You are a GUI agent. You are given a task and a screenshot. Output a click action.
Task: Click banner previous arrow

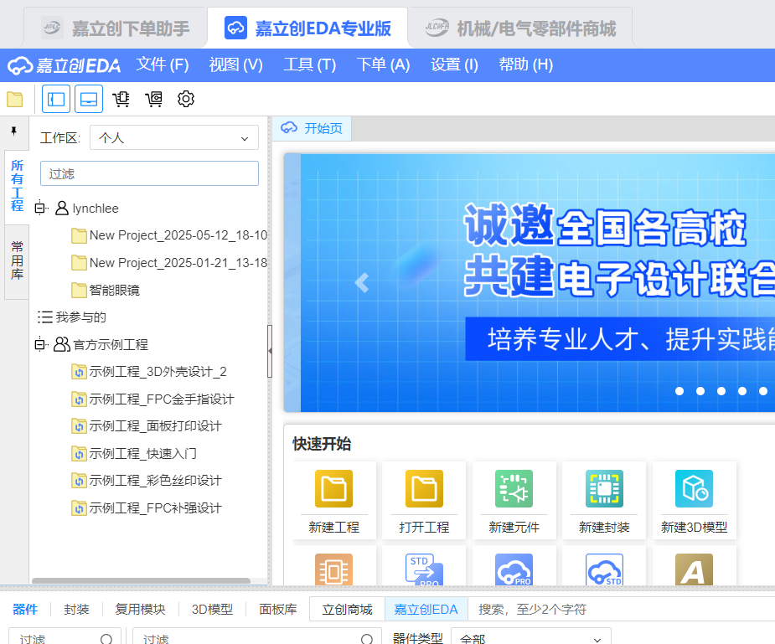362,282
